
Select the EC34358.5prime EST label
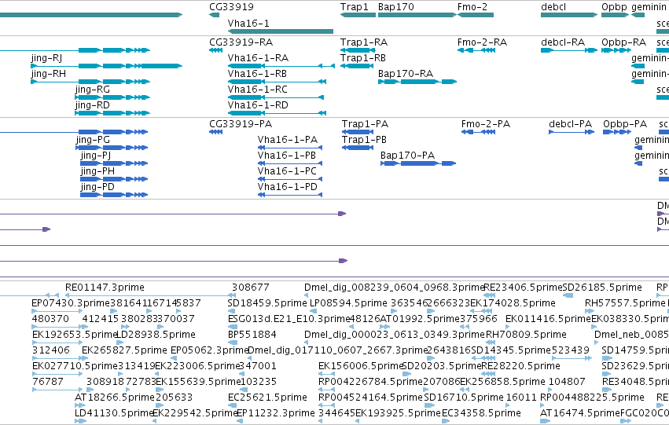point(481,413)
